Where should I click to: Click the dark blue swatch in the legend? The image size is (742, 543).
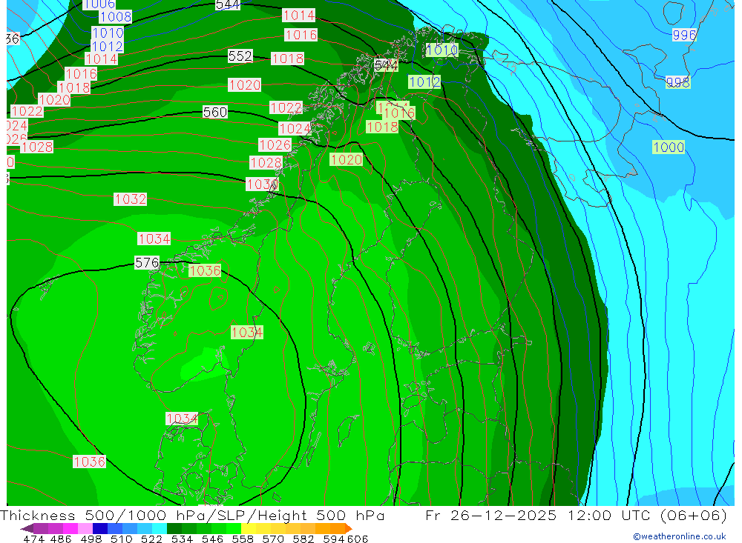click(x=100, y=528)
